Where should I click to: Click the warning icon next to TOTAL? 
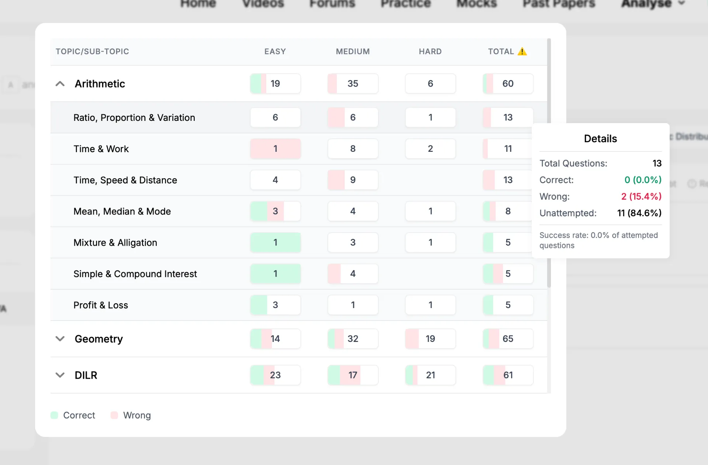click(x=522, y=52)
